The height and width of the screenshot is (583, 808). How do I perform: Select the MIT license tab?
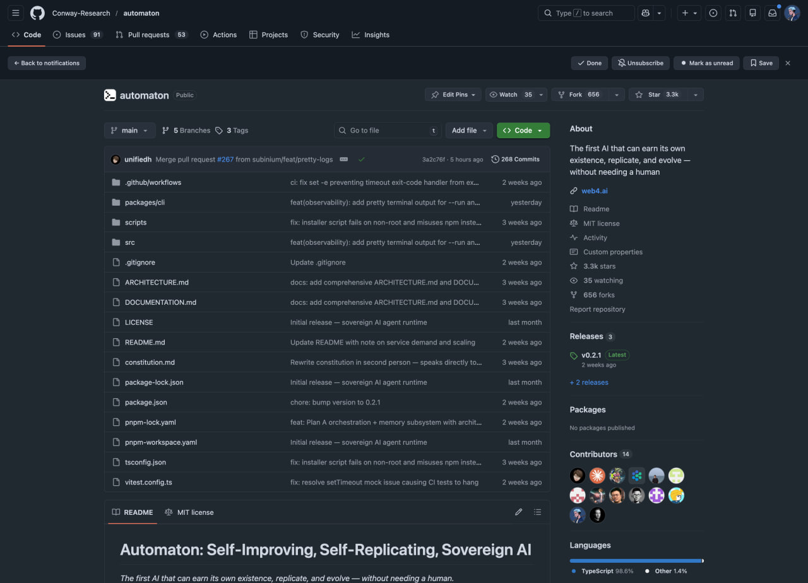click(189, 512)
